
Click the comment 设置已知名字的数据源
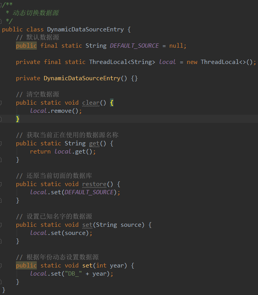59,216
